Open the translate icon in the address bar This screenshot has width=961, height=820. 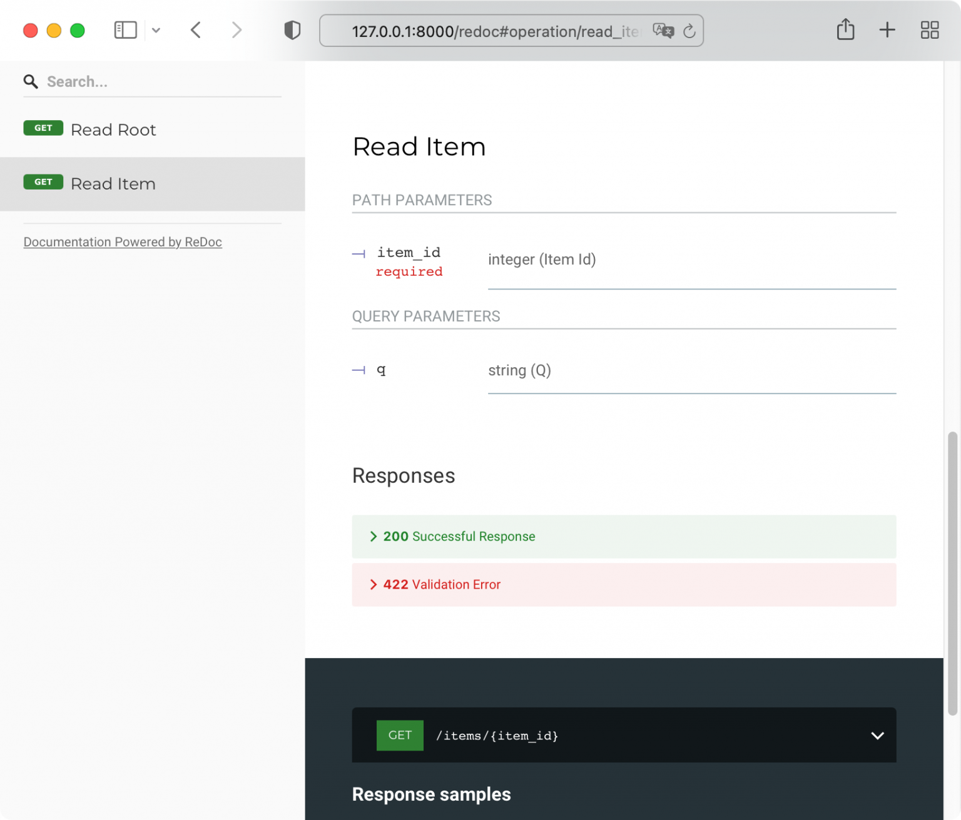pos(663,31)
